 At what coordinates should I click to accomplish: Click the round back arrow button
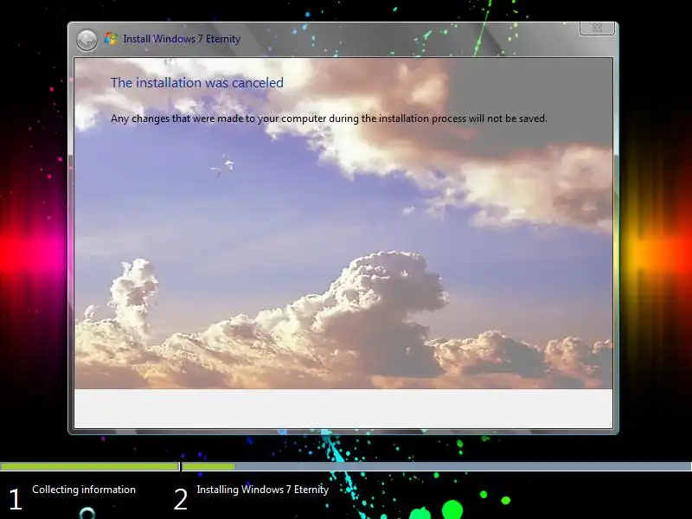[86, 40]
